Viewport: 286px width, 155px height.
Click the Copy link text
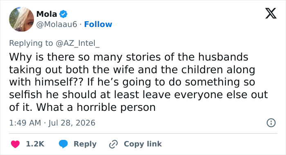[x=143, y=144]
